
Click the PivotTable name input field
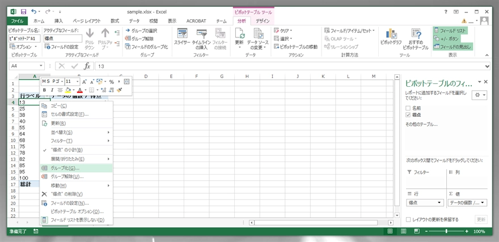click(x=25, y=39)
